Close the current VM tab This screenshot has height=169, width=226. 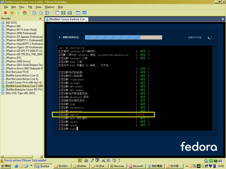click(x=223, y=19)
